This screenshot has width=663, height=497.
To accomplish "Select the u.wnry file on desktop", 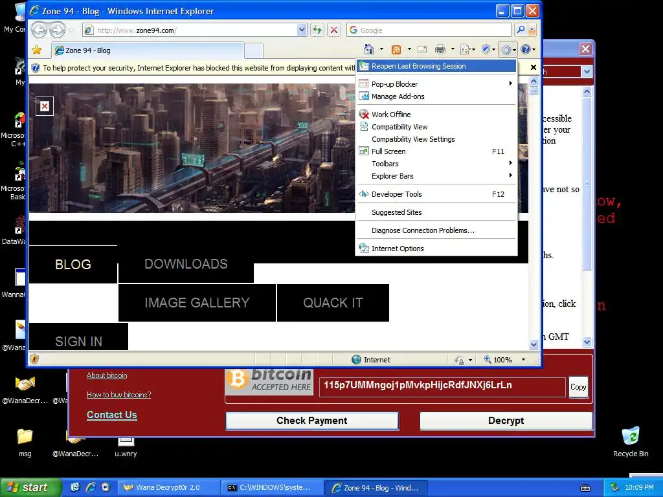I will [x=126, y=447].
